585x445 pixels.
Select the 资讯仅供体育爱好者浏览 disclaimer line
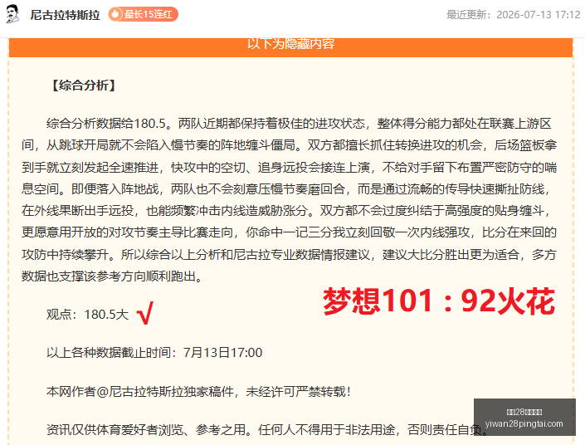coord(267,430)
